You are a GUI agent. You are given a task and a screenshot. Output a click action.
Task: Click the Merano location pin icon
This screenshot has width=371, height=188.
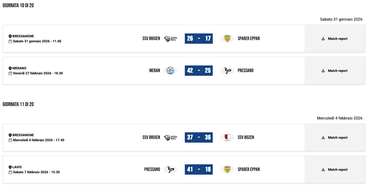tap(10, 68)
